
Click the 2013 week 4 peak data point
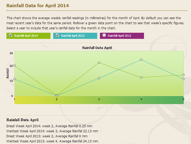pos(141,60)
